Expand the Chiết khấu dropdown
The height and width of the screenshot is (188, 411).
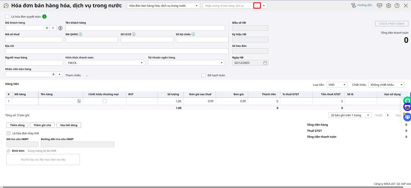(401, 85)
